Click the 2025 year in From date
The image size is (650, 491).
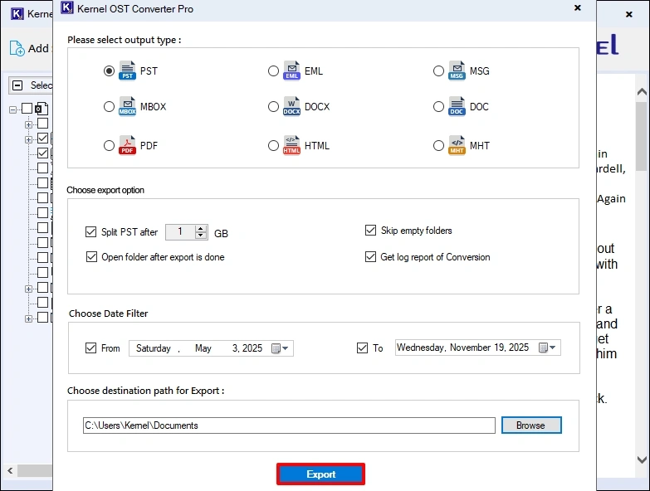click(x=252, y=348)
